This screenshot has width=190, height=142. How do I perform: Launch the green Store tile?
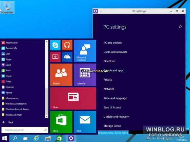[x=61, y=122]
